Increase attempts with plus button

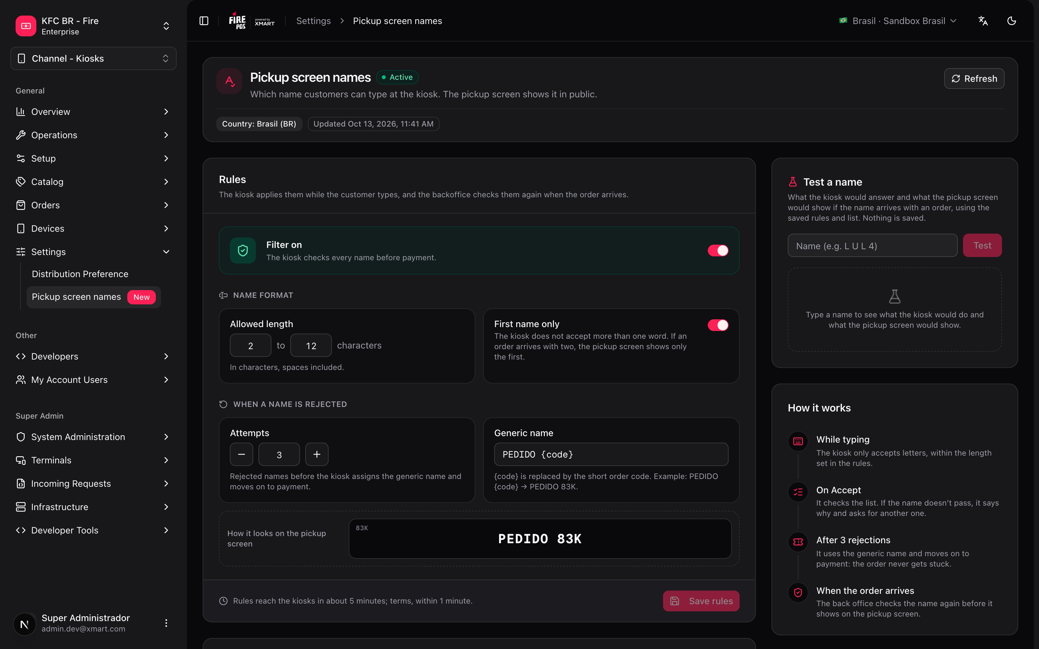(x=317, y=454)
